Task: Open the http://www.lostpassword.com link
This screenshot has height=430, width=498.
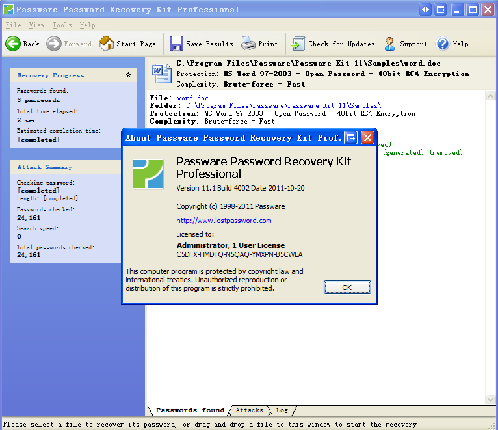Action: point(224,221)
